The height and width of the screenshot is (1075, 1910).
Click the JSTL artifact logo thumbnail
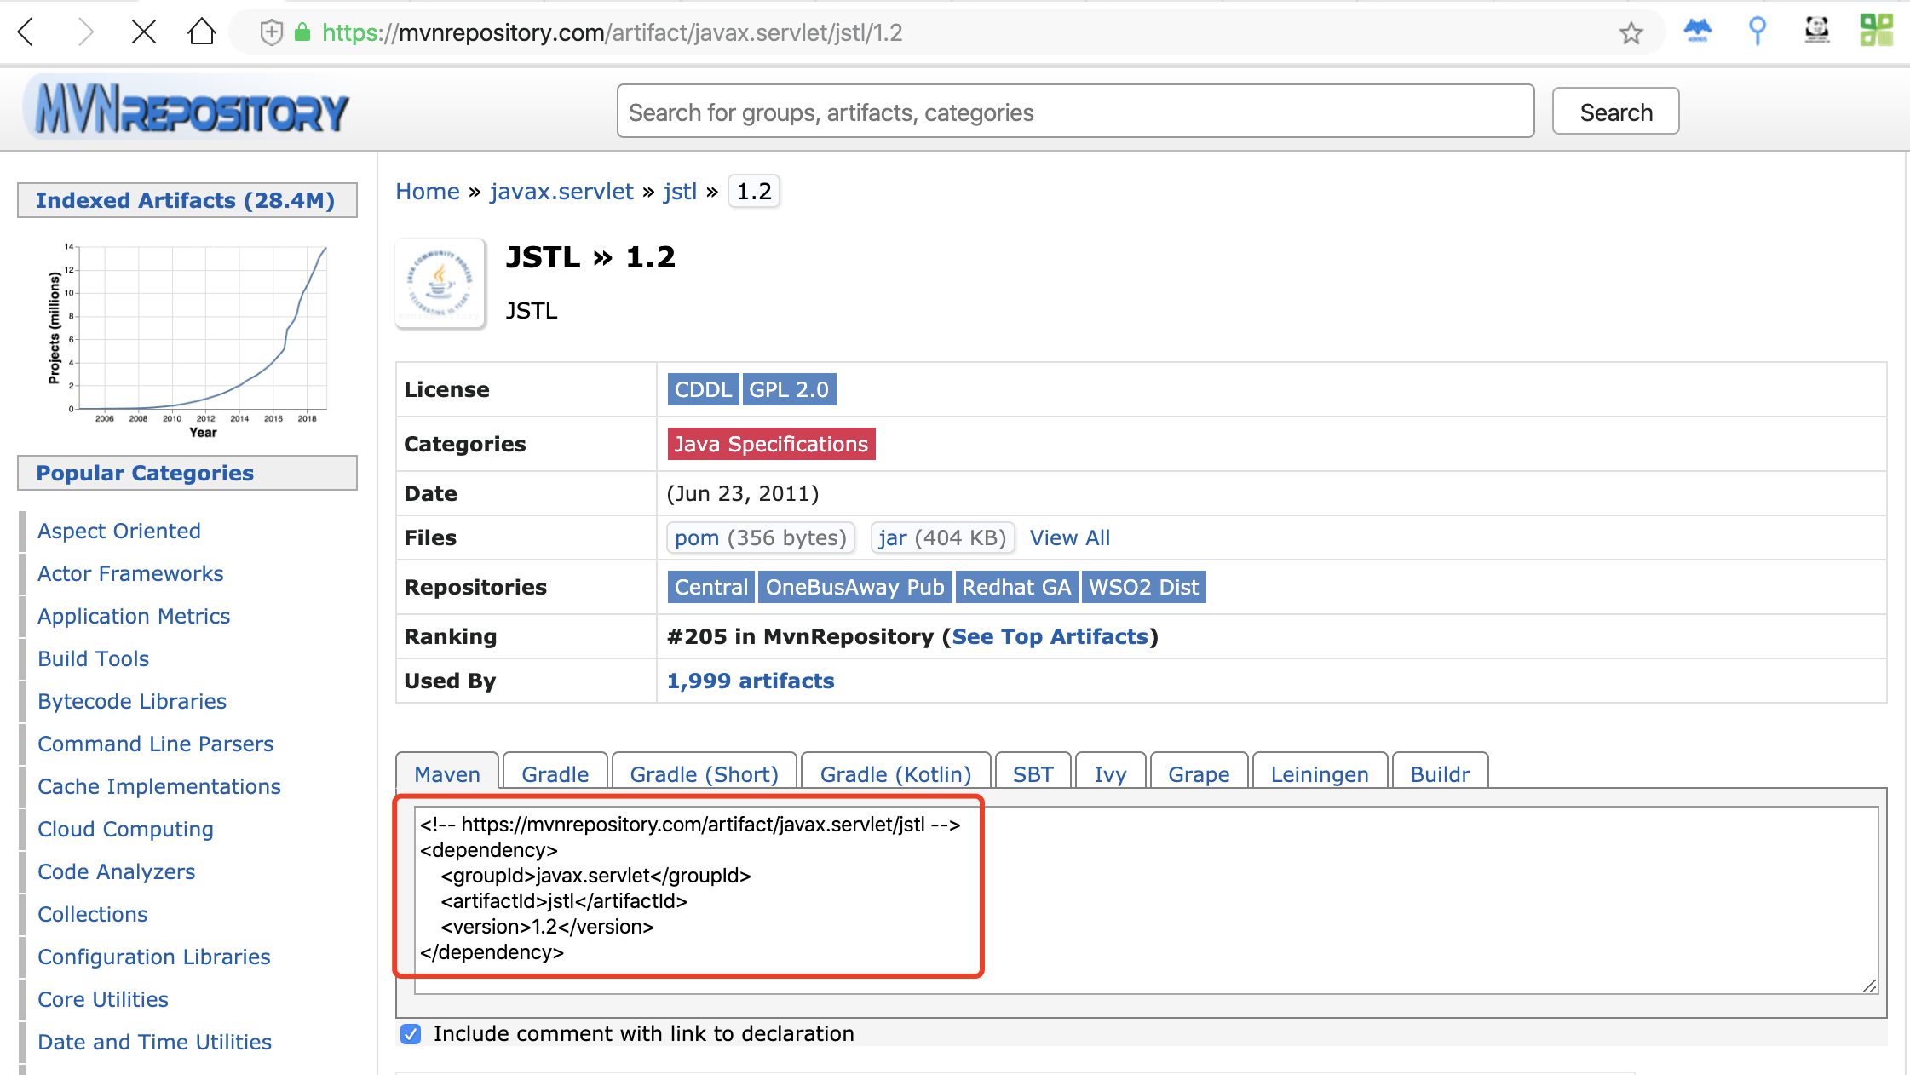tap(440, 284)
